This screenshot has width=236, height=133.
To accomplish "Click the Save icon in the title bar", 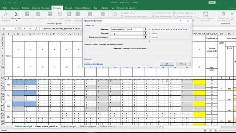I will click(5, 3).
